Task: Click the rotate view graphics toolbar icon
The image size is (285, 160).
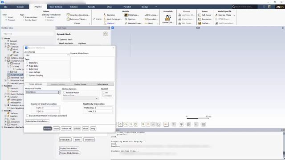Action: click(x=126, y=124)
